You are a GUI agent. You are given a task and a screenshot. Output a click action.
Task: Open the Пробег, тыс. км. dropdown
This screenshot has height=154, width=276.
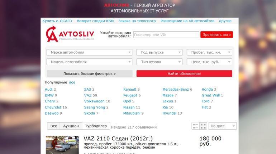pos(209,52)
